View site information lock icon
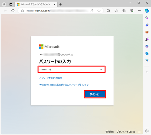The image size is (151, 135). coord(22,11)
